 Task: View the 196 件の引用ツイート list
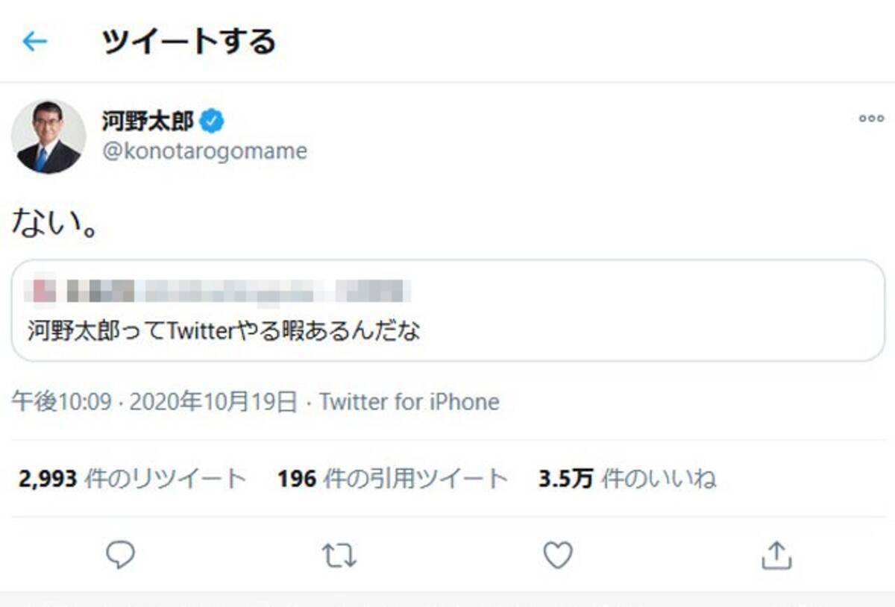click(392, 478)
